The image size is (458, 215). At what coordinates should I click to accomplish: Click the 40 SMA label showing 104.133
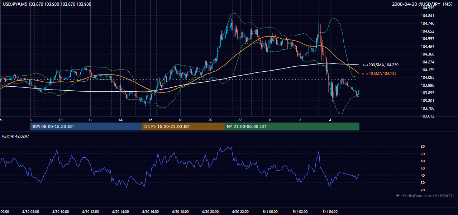(x=379, y=73)
